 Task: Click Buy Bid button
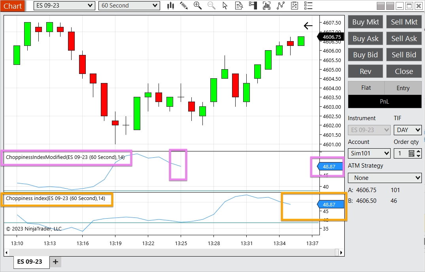[x=365, y=55]
